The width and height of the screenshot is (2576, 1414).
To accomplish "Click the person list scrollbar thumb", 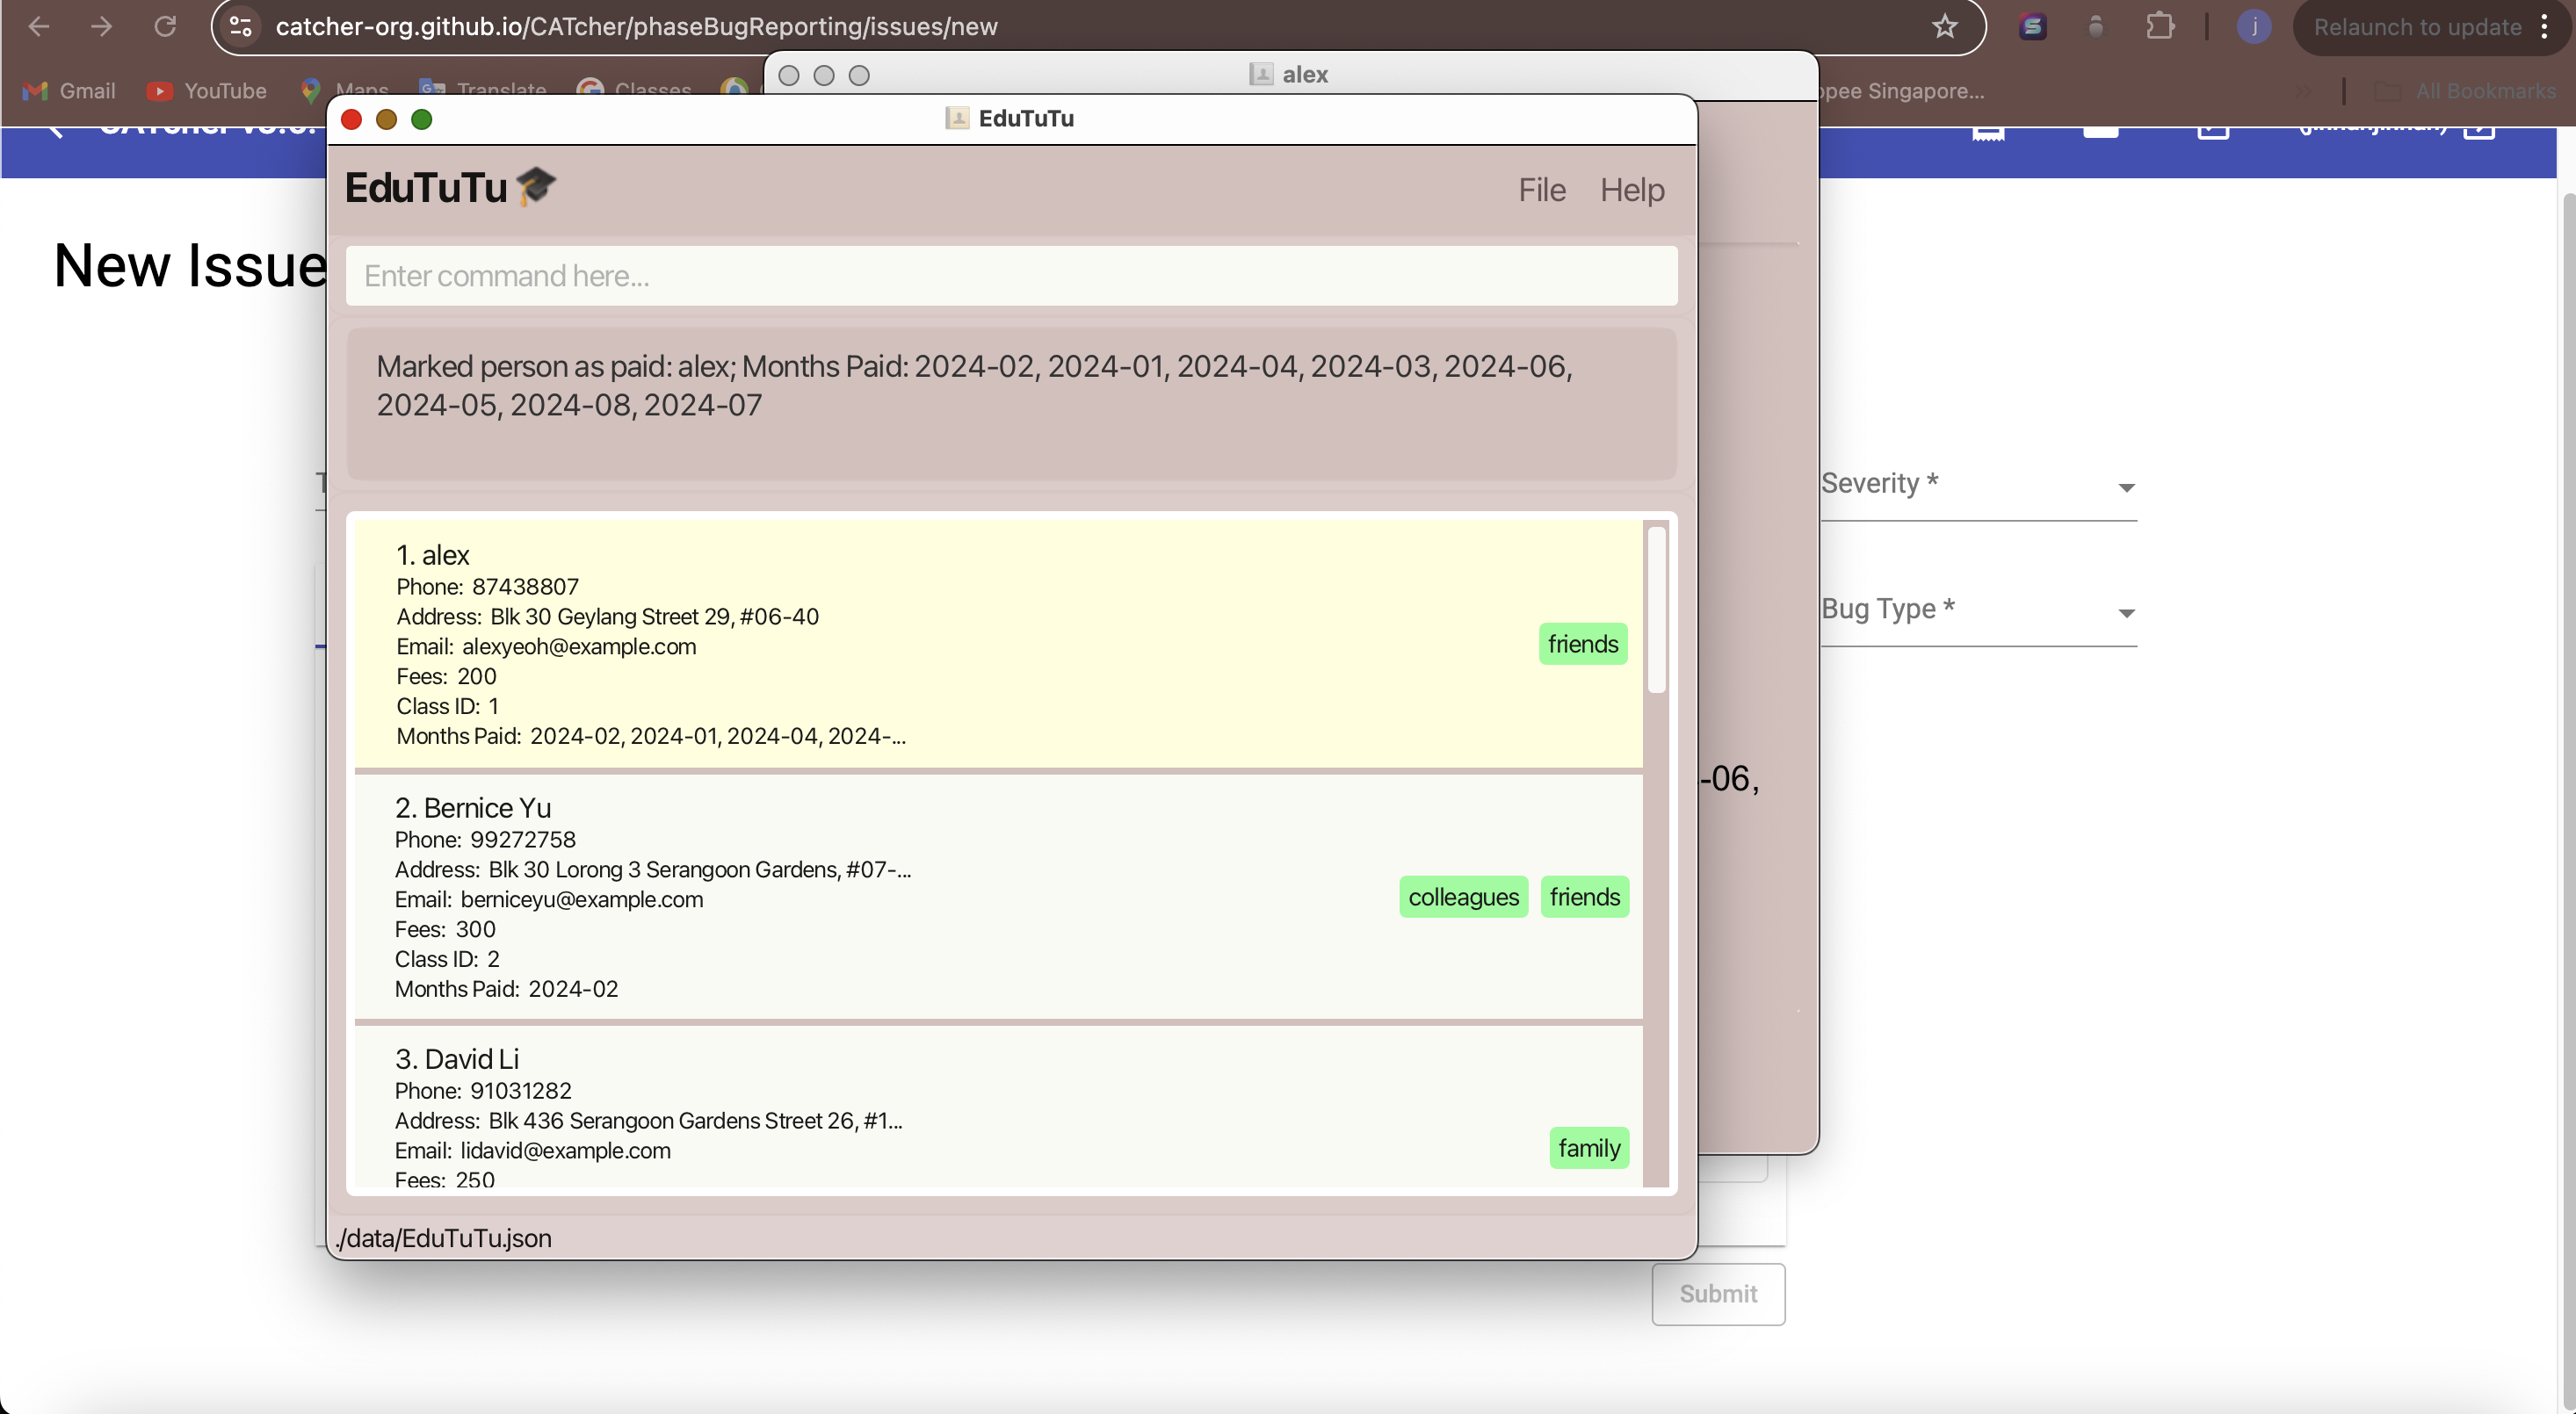I will pos(1656,610).
